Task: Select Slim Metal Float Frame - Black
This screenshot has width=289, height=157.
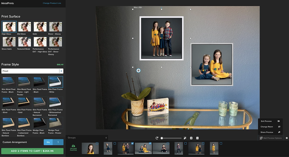Action: [x=9, y=82]
